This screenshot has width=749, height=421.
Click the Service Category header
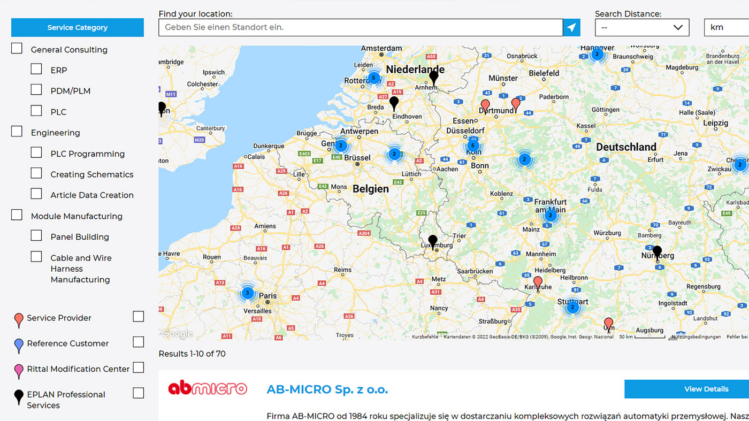click(77, 27)
